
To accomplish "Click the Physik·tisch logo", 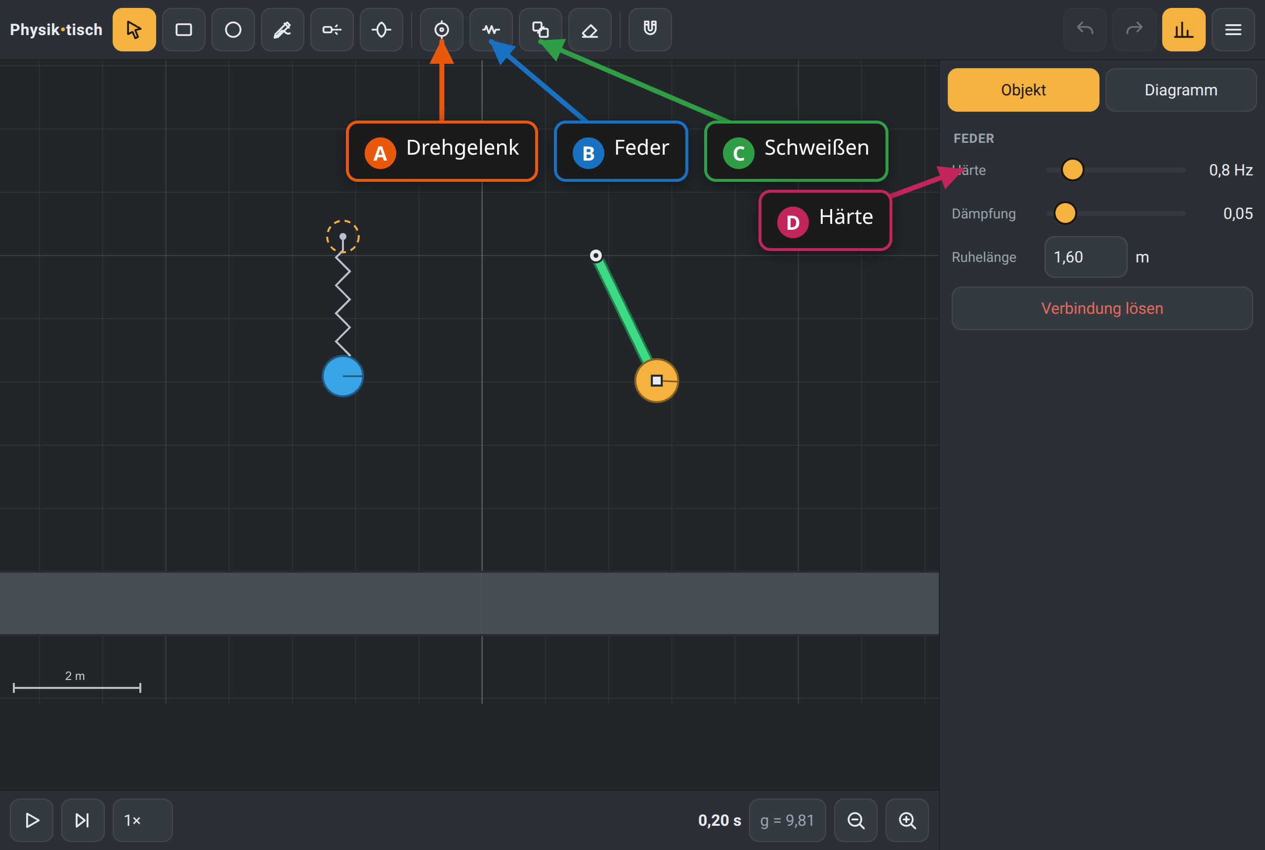I will tap(56, 29).
